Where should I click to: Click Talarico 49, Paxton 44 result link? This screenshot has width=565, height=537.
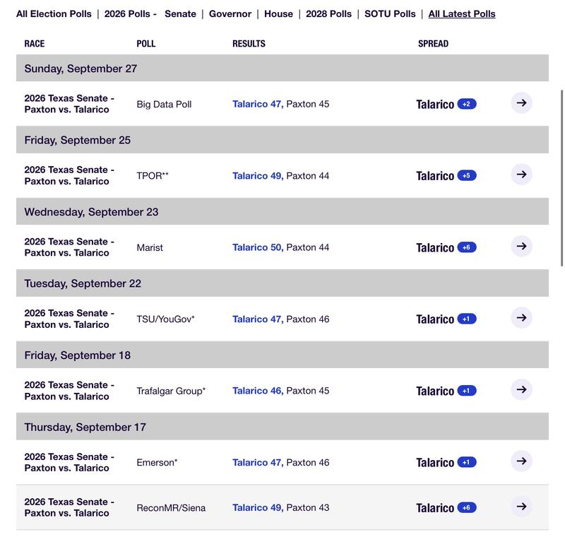[280, 175]
